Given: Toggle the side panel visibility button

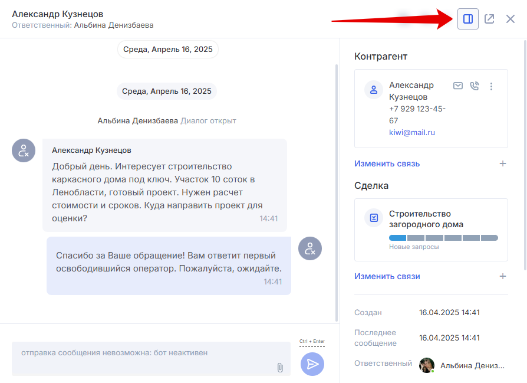Looking at the screenshot, I should tap(468, 19).
